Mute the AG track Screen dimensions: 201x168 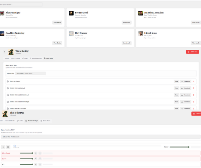click(36, 164)
